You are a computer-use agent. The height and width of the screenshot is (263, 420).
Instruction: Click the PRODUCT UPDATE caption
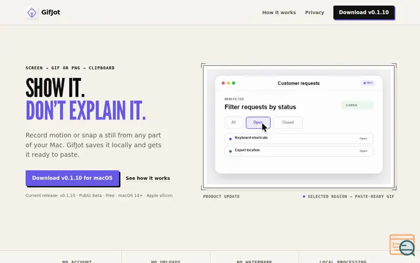[221, 196]
